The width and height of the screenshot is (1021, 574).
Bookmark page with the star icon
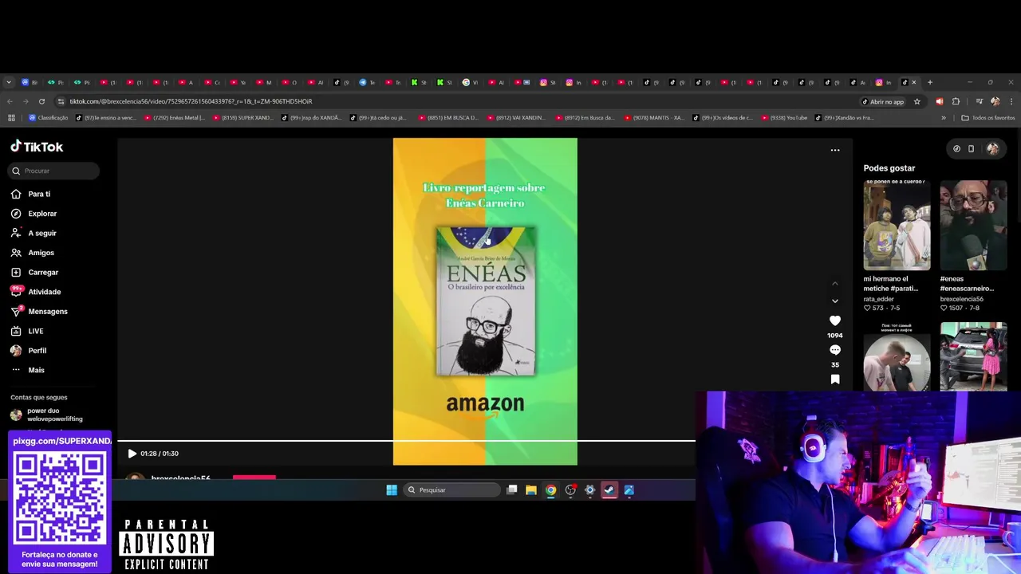(x=917, y=101)
